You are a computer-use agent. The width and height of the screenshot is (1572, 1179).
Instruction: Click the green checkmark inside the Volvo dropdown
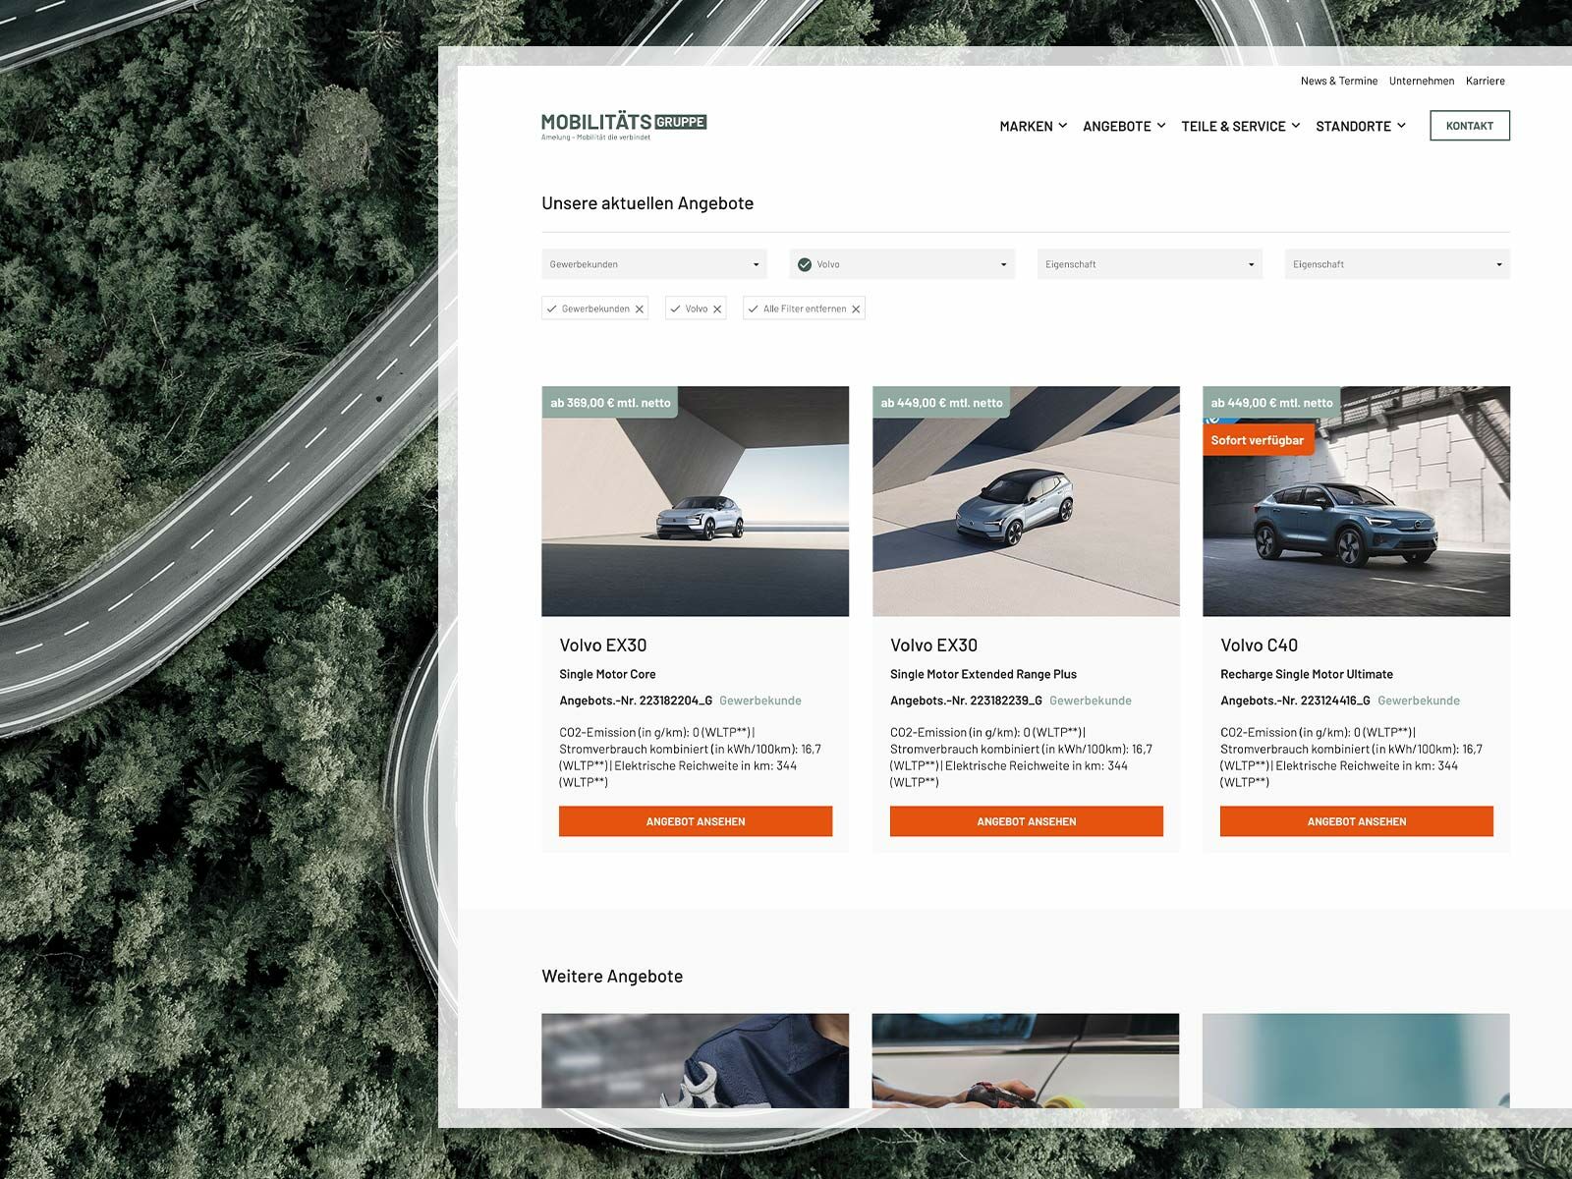tap(806, 263)
